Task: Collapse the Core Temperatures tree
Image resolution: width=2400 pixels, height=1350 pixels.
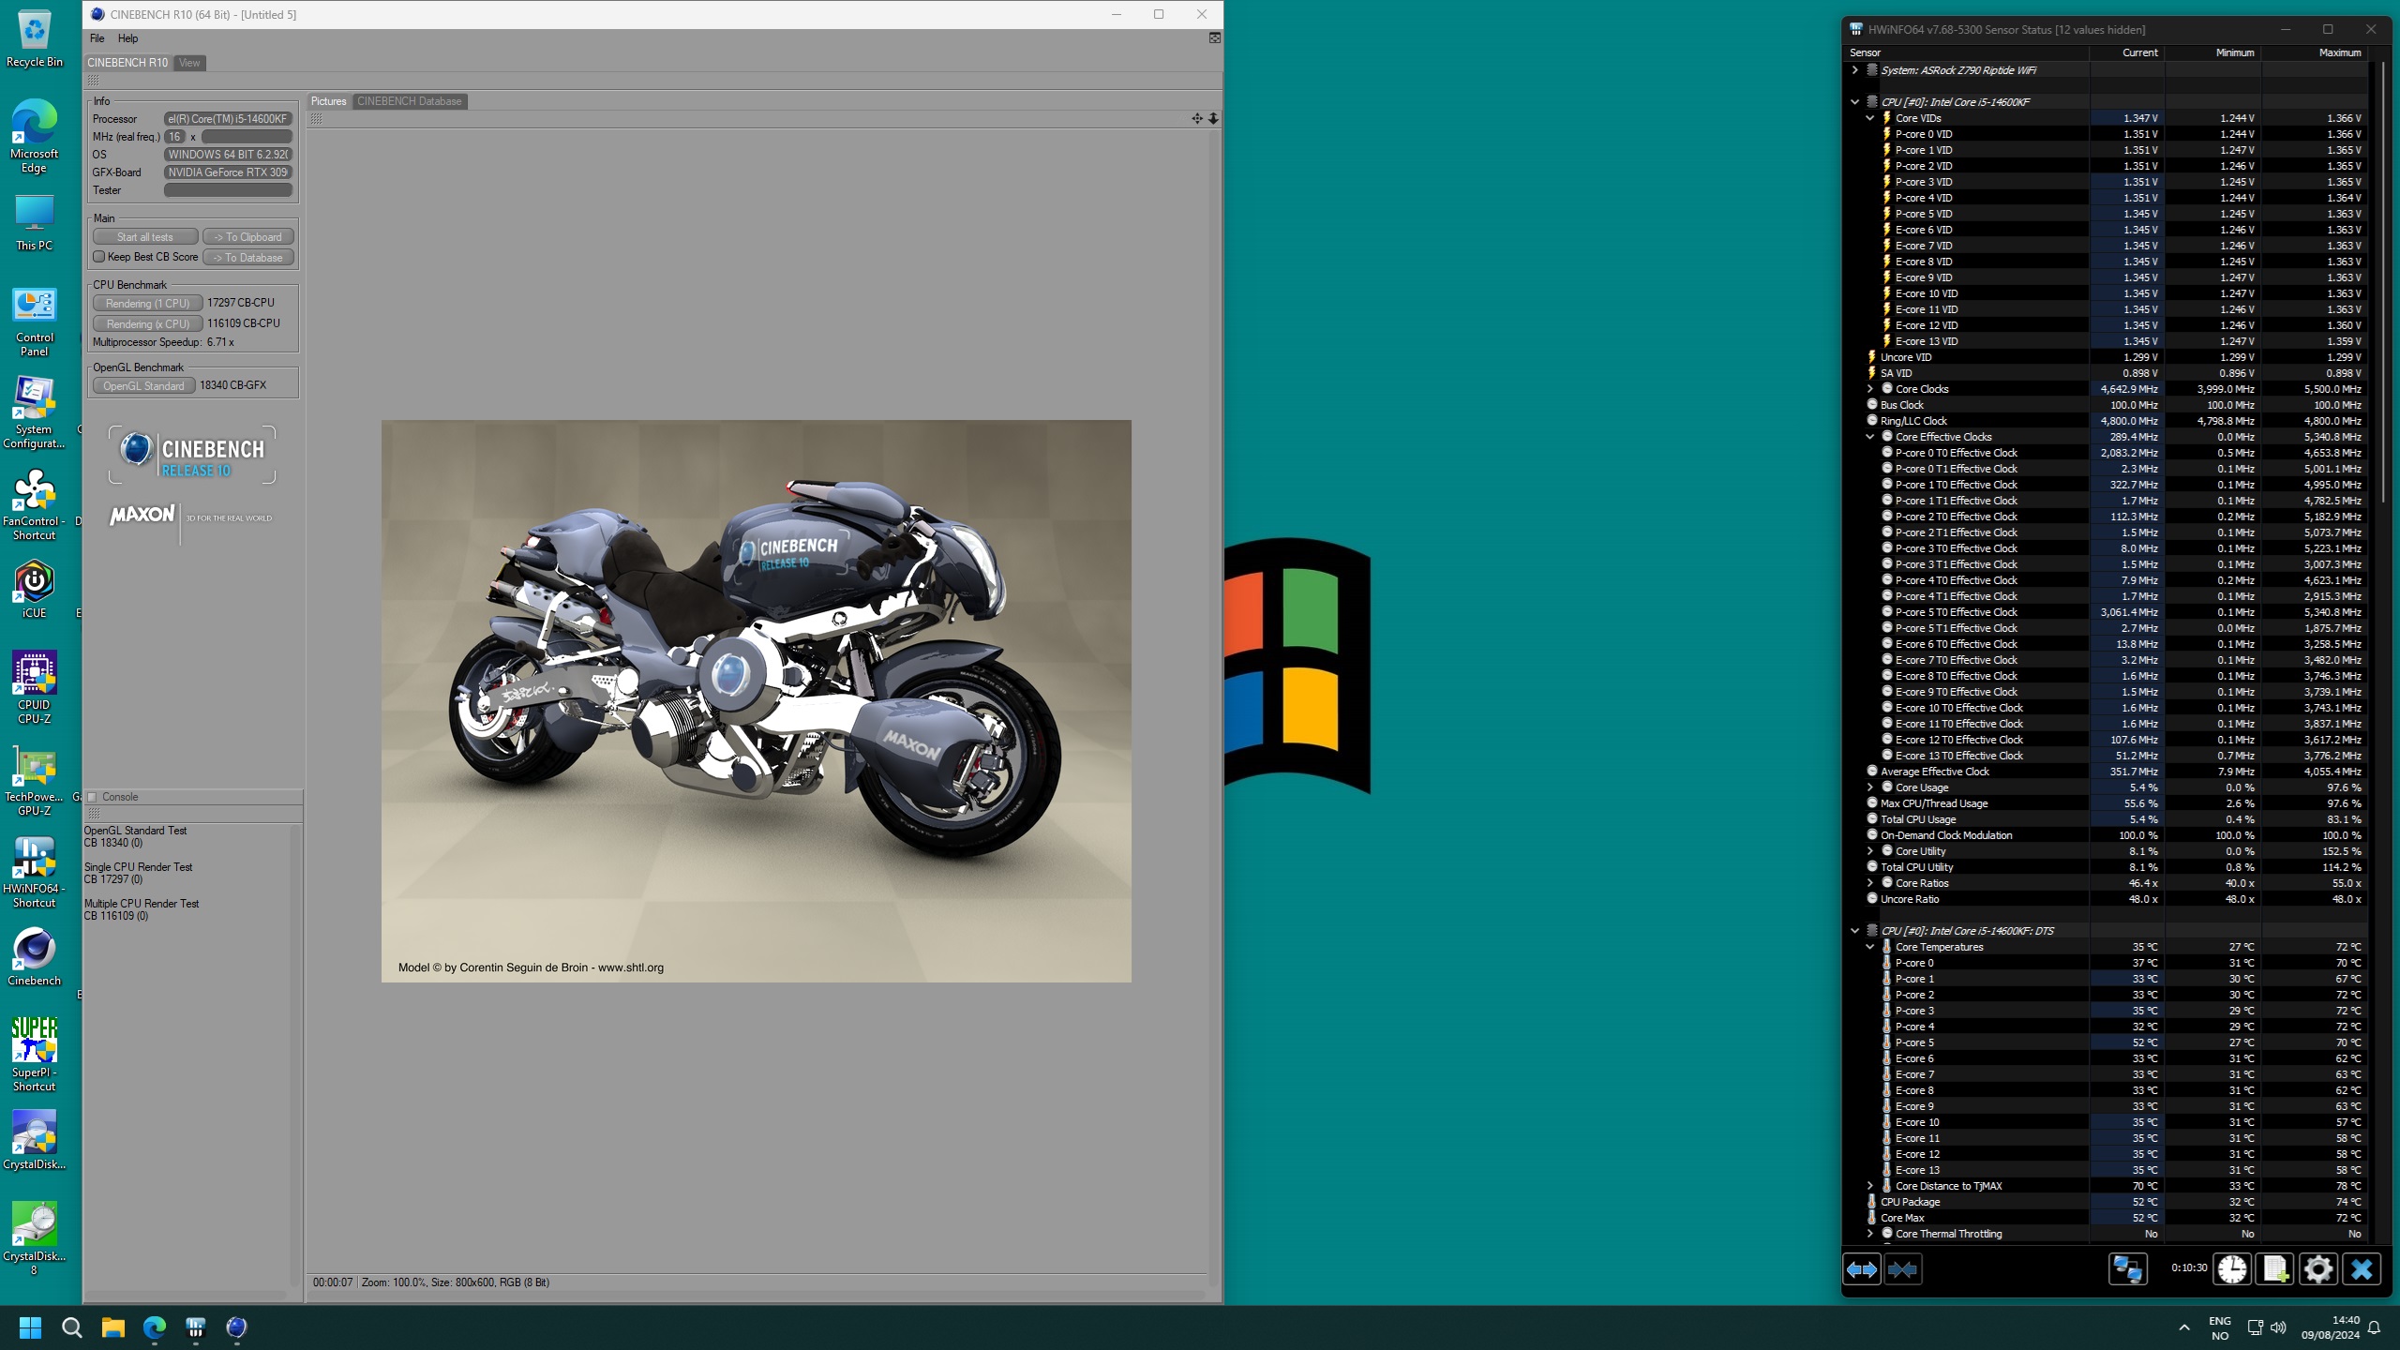Action: 1869,947
